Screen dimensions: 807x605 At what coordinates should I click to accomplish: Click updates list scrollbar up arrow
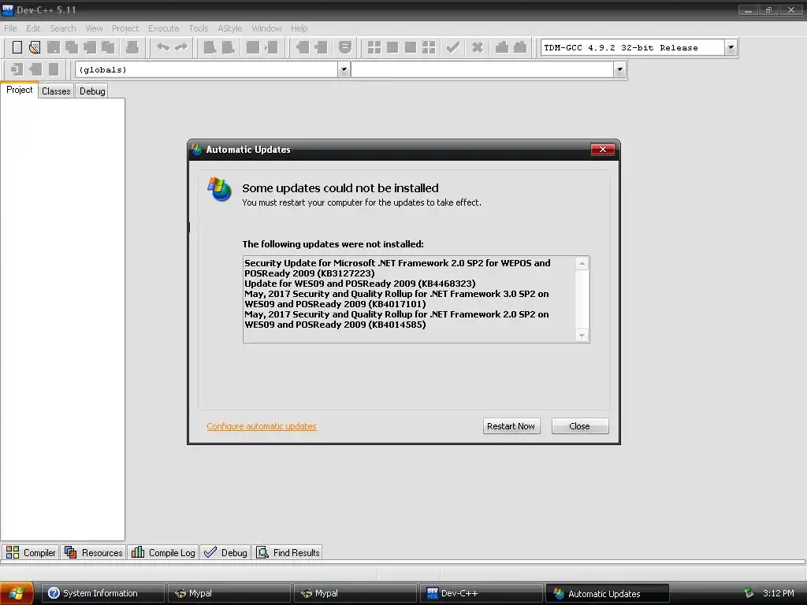[x=582, y=263]
